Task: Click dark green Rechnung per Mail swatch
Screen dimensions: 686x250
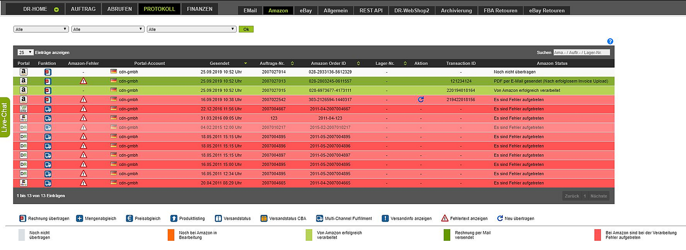Action: pos(447,235)
